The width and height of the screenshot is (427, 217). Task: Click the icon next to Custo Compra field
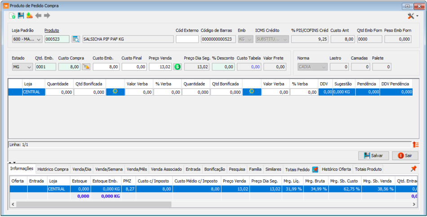coord(86,66)
